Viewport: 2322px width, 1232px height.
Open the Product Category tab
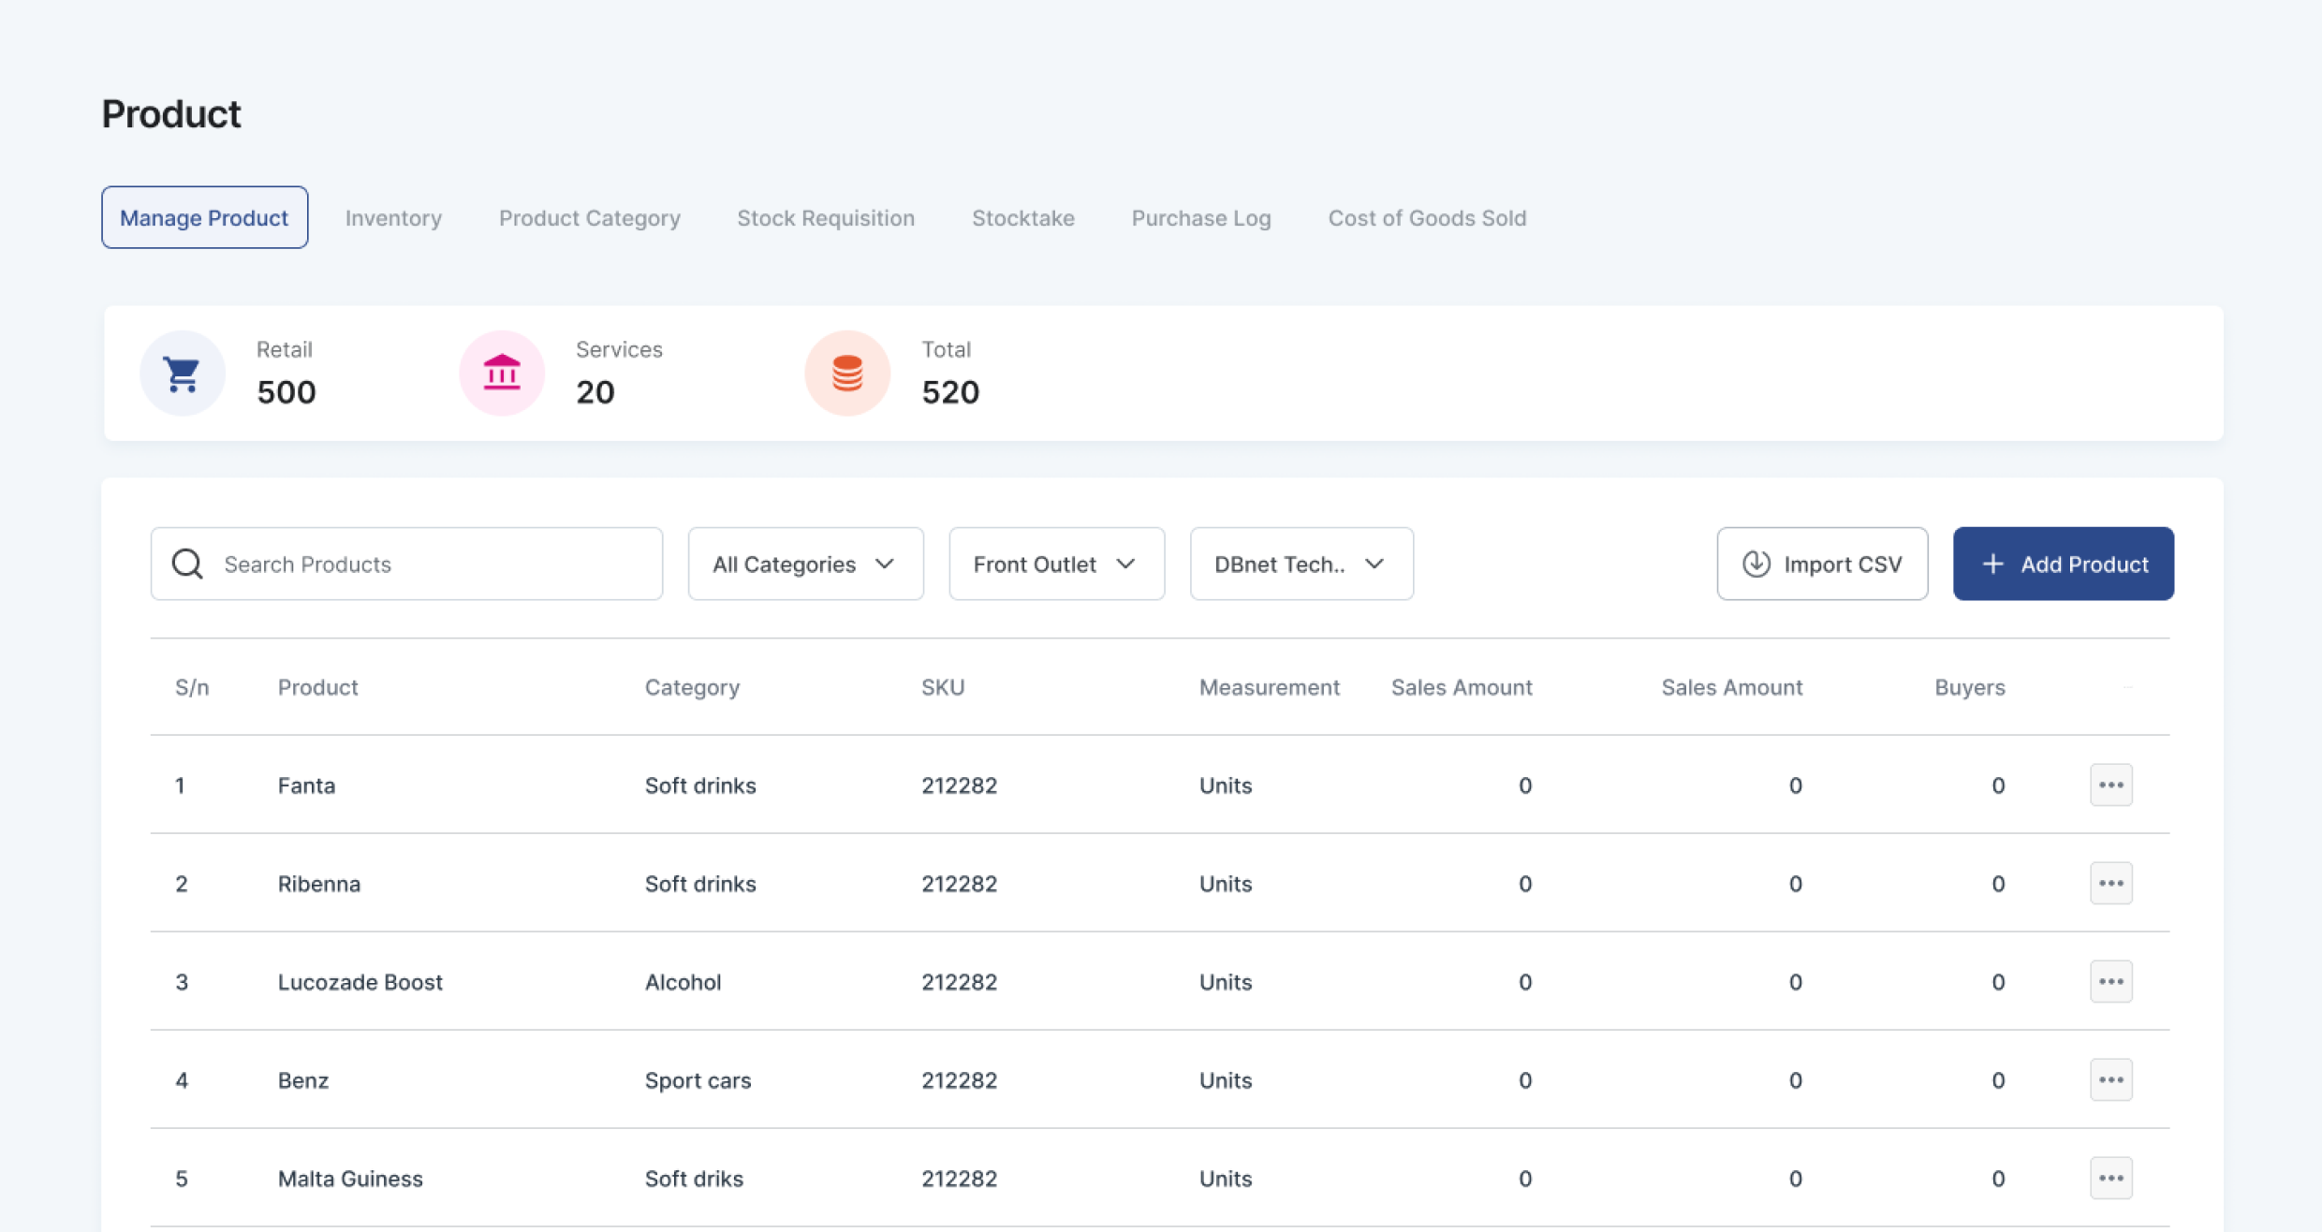[589, 218]
